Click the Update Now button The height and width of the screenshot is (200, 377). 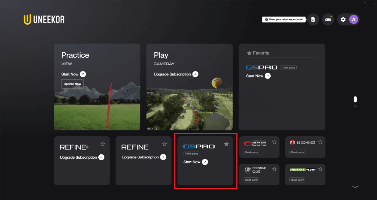click(73, 84)
